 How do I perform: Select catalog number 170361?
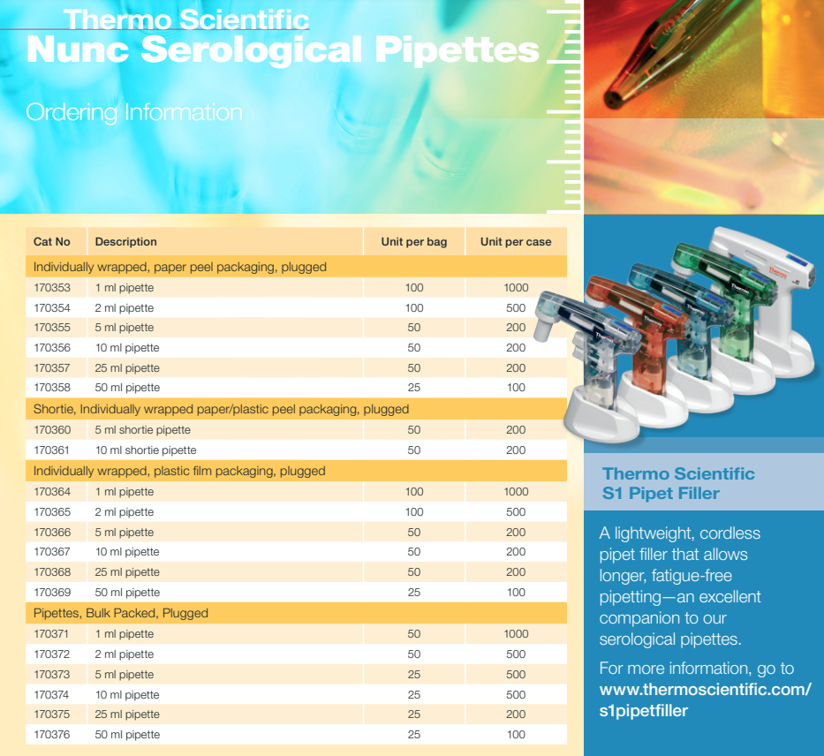[x=52, y=450]
